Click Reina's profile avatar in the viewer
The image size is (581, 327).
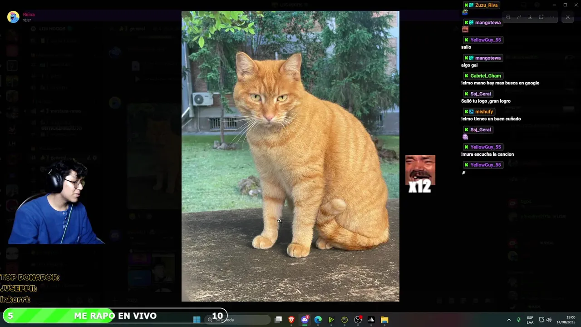[13, 17]
